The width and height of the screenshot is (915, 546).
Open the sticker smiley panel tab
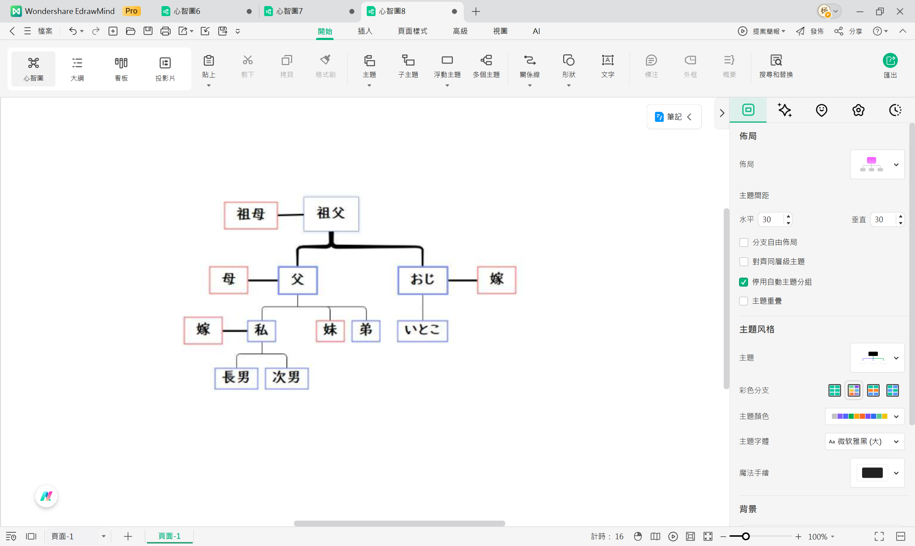pos(821,110)
